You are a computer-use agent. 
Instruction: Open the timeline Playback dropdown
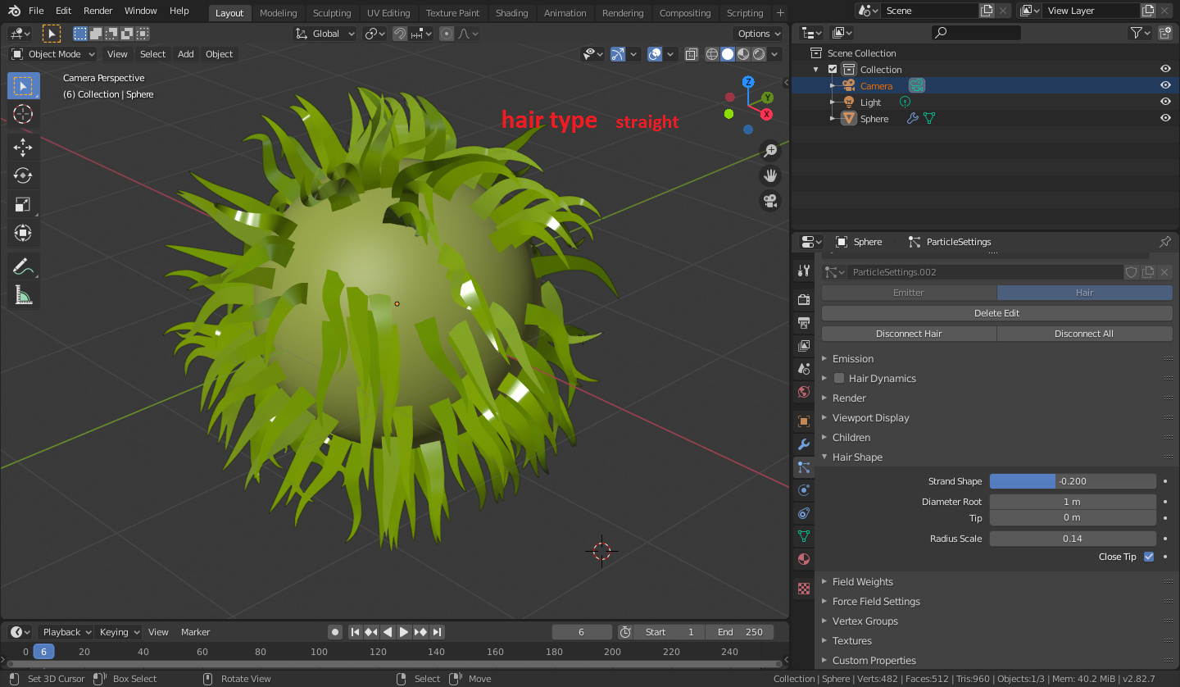tap(66, 632)
